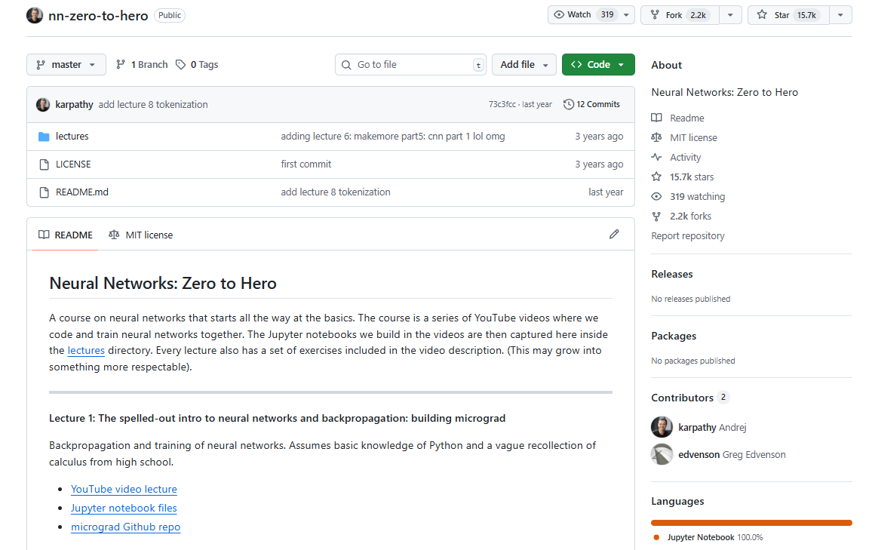Open the Jupyter notebook files link
The width and height of the screenshot is (872, 550).
tap(124, 508)
